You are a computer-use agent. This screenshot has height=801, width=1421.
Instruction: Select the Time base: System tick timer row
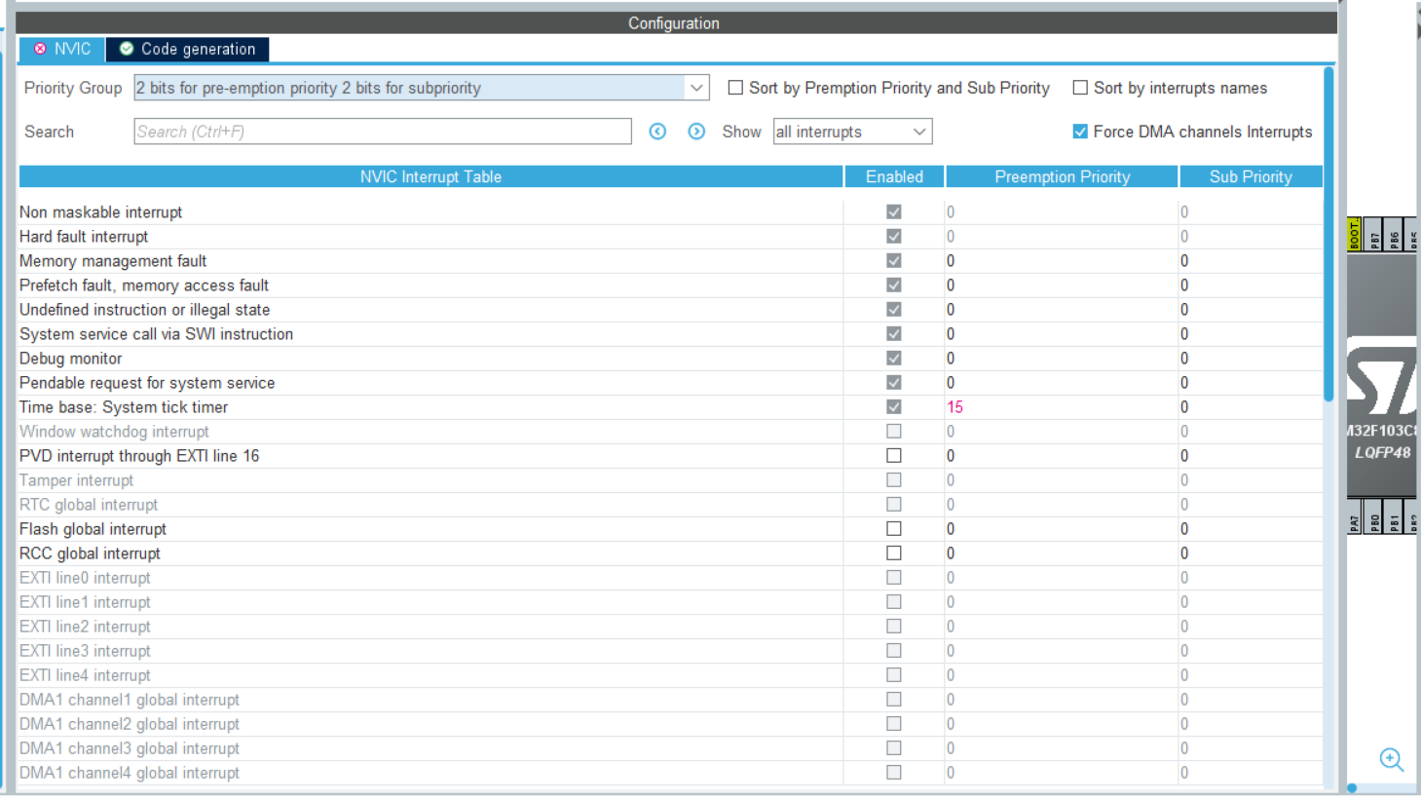671,407
